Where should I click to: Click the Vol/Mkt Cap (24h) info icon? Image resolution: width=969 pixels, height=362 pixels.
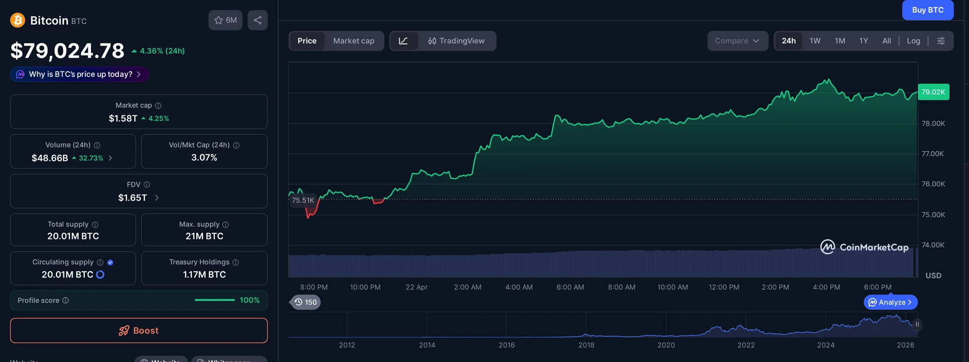(236, 145)
